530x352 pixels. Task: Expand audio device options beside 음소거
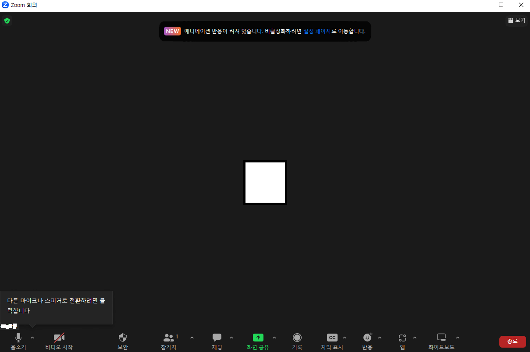(32, 338)
